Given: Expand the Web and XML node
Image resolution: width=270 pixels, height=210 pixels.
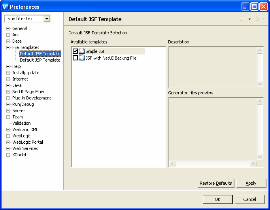Looking at the screenshot, I should click(8, 129).
